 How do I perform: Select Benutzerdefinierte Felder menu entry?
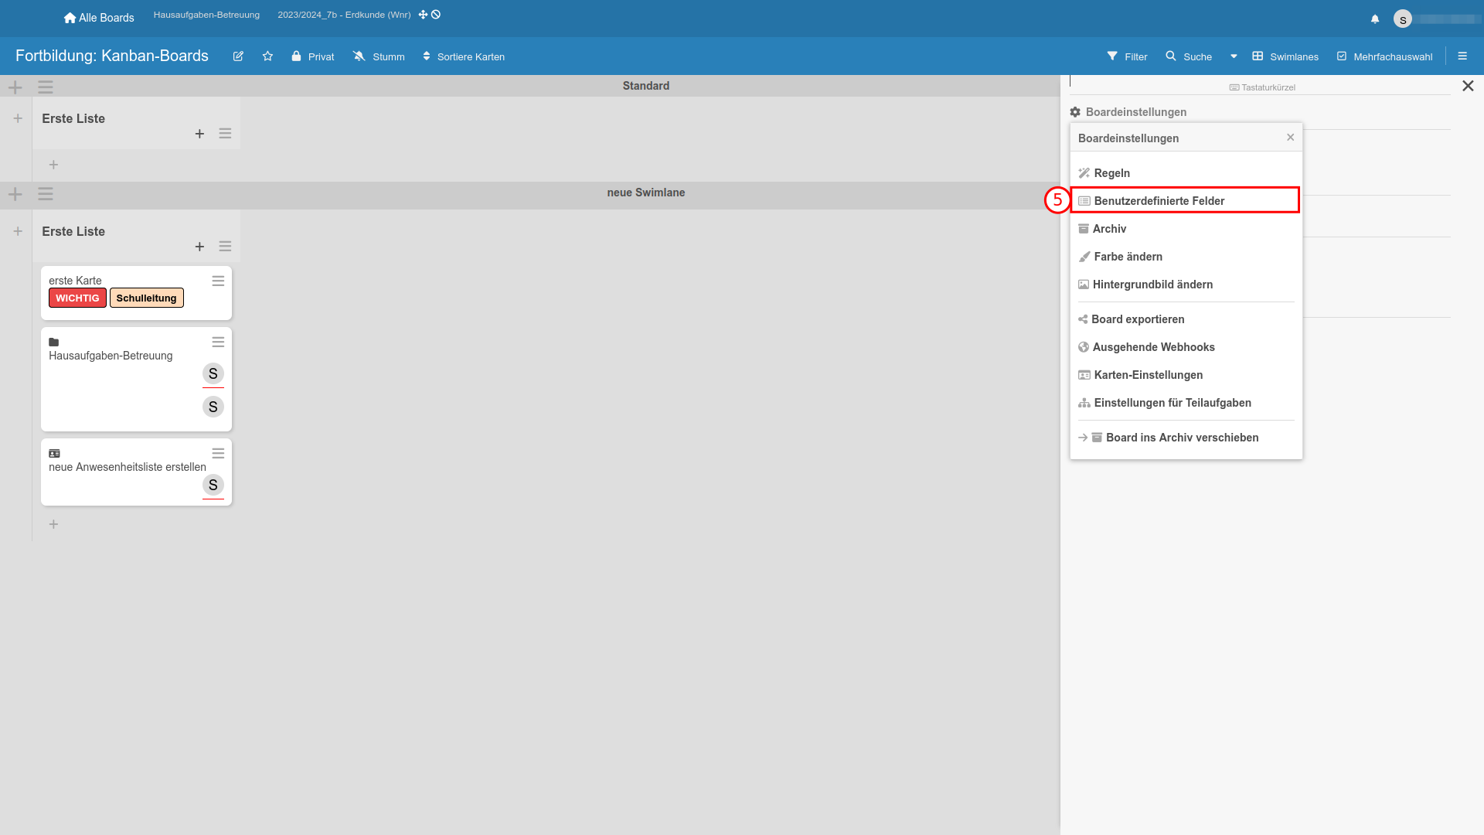pos(1159,201)
